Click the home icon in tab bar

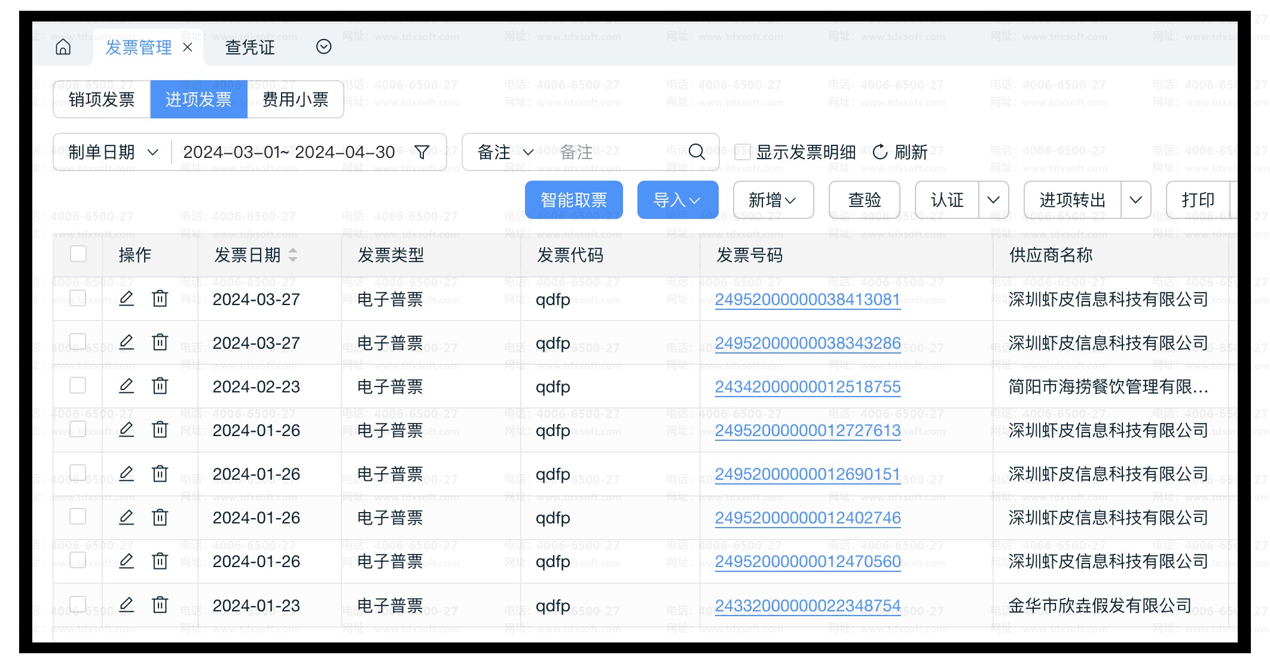click(x=63, y=47)
